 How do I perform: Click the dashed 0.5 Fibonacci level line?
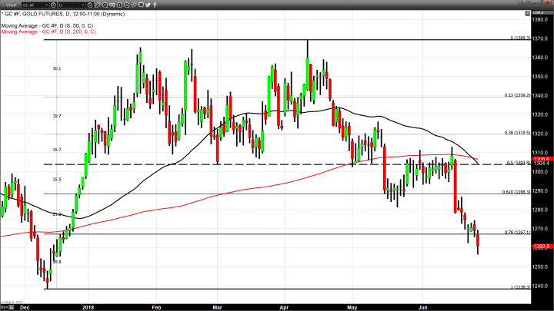coord(192,164)
